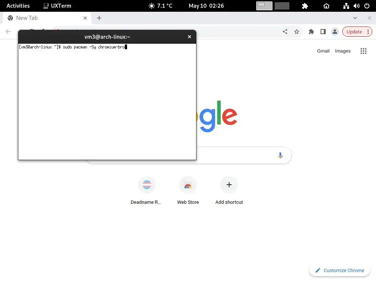Click the Add shortcut plus icon
376x282 pixels.
point(229,185)
